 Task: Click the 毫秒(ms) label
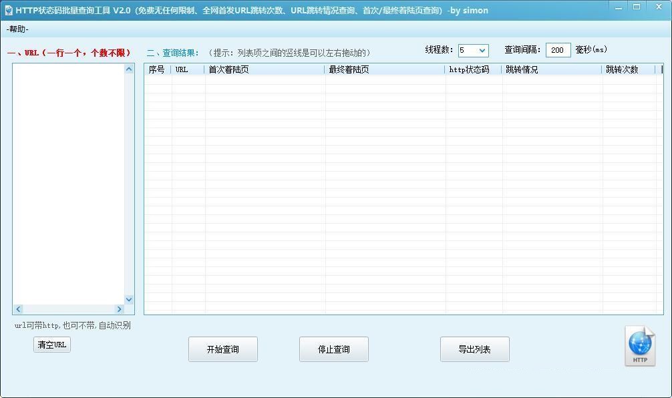[x=591, y=49]
